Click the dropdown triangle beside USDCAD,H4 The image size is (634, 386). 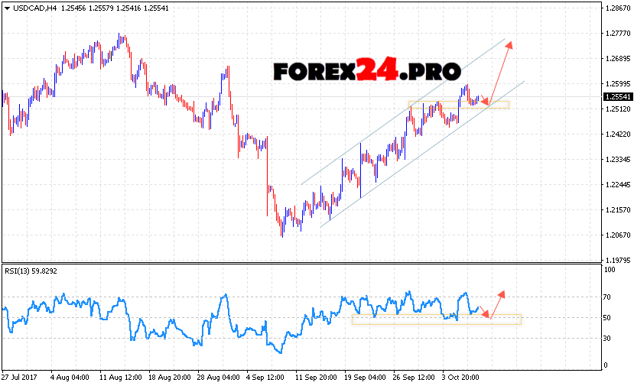click(x=6, y=8)
